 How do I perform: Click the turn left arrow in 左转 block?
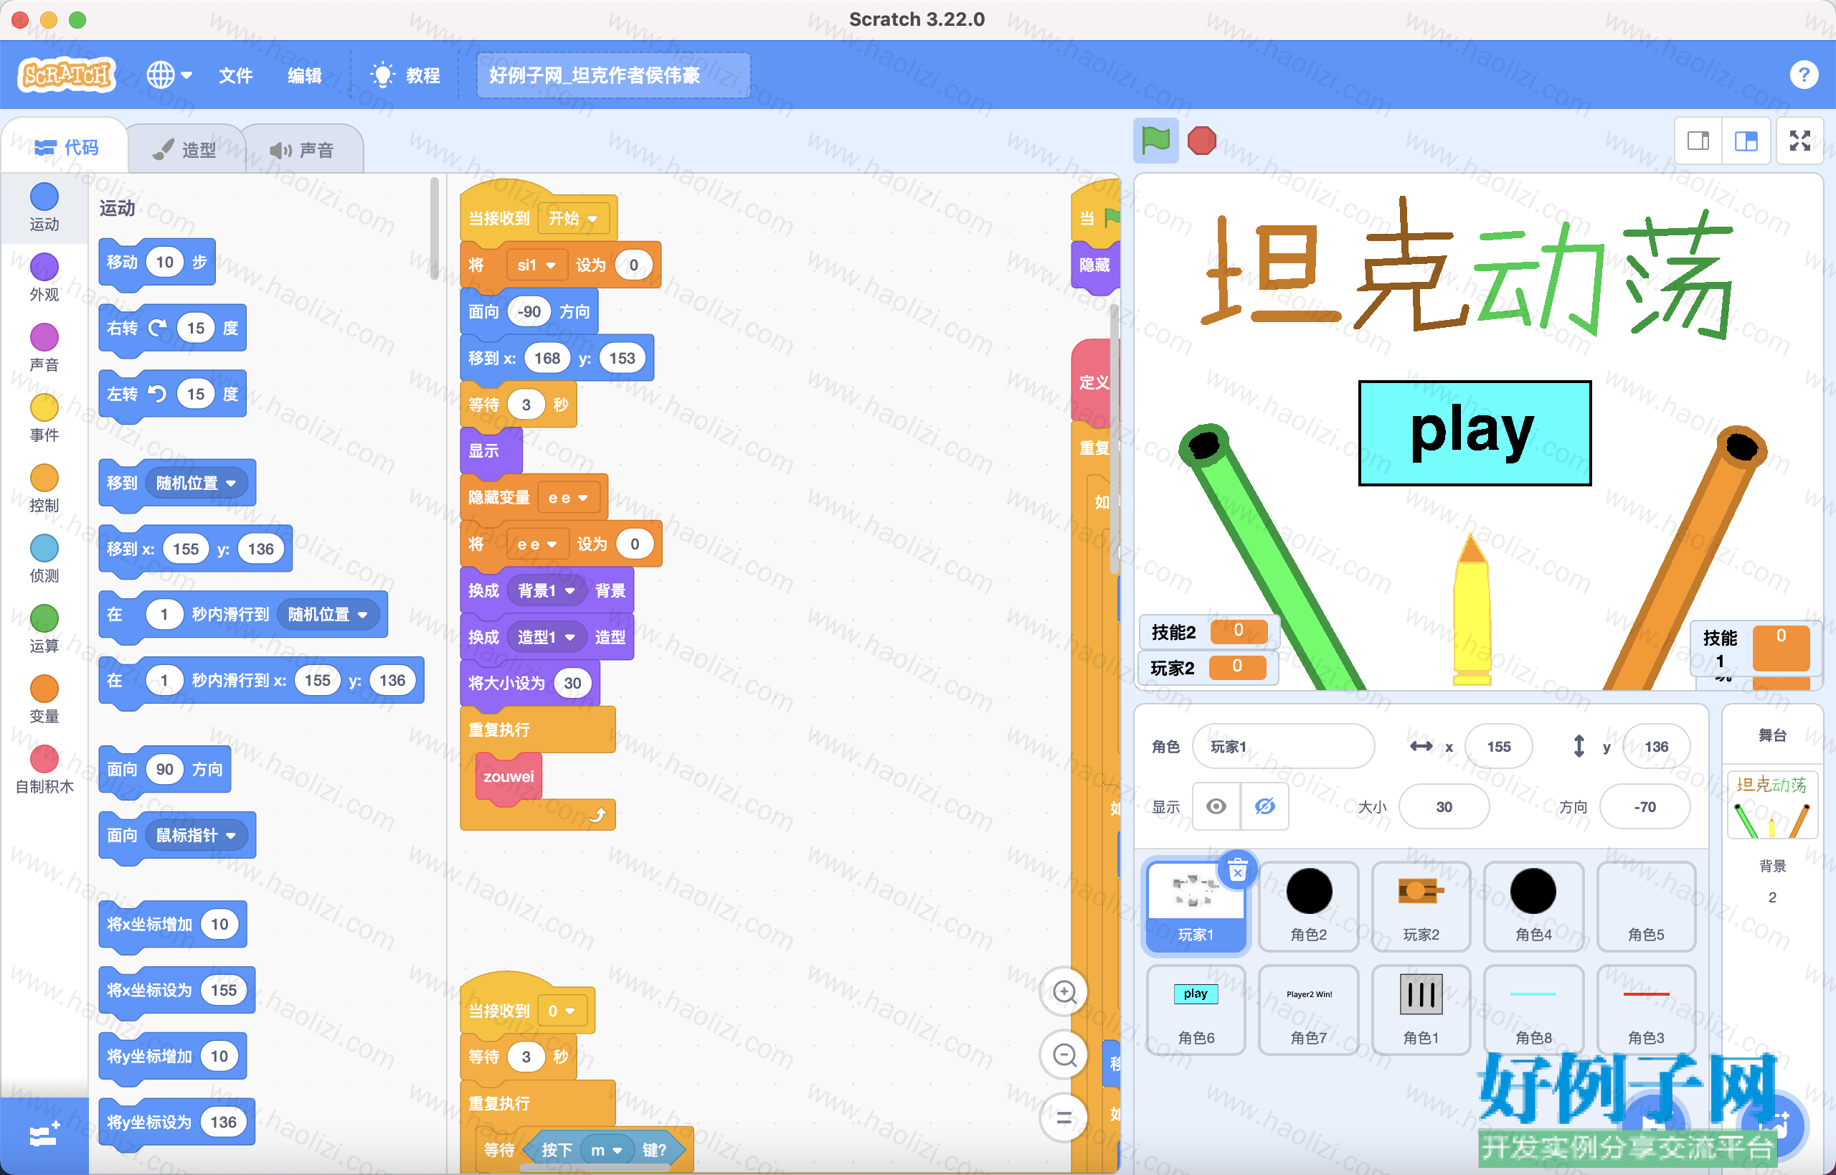tap(157, 394)
